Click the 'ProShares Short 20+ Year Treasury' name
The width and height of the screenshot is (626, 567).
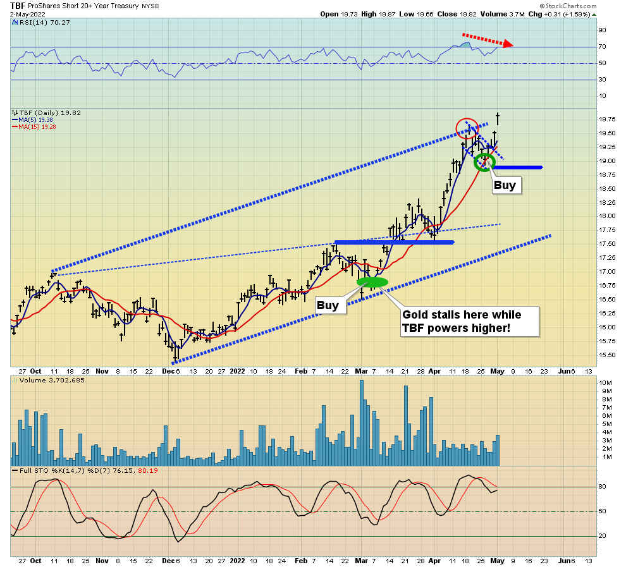click(83, 6)
